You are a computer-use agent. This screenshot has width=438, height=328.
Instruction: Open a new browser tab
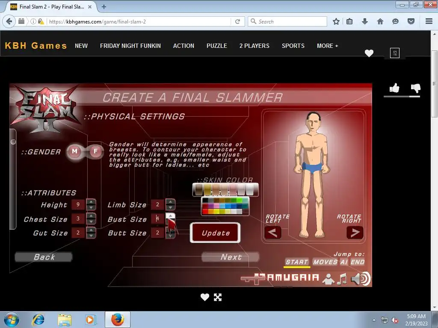point(104,7)
